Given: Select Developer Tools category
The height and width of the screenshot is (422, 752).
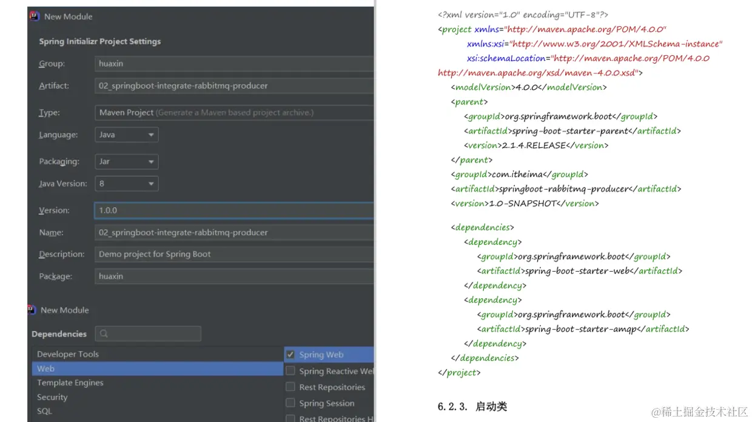Looking at the screenshot, I should tap(158, 354).
